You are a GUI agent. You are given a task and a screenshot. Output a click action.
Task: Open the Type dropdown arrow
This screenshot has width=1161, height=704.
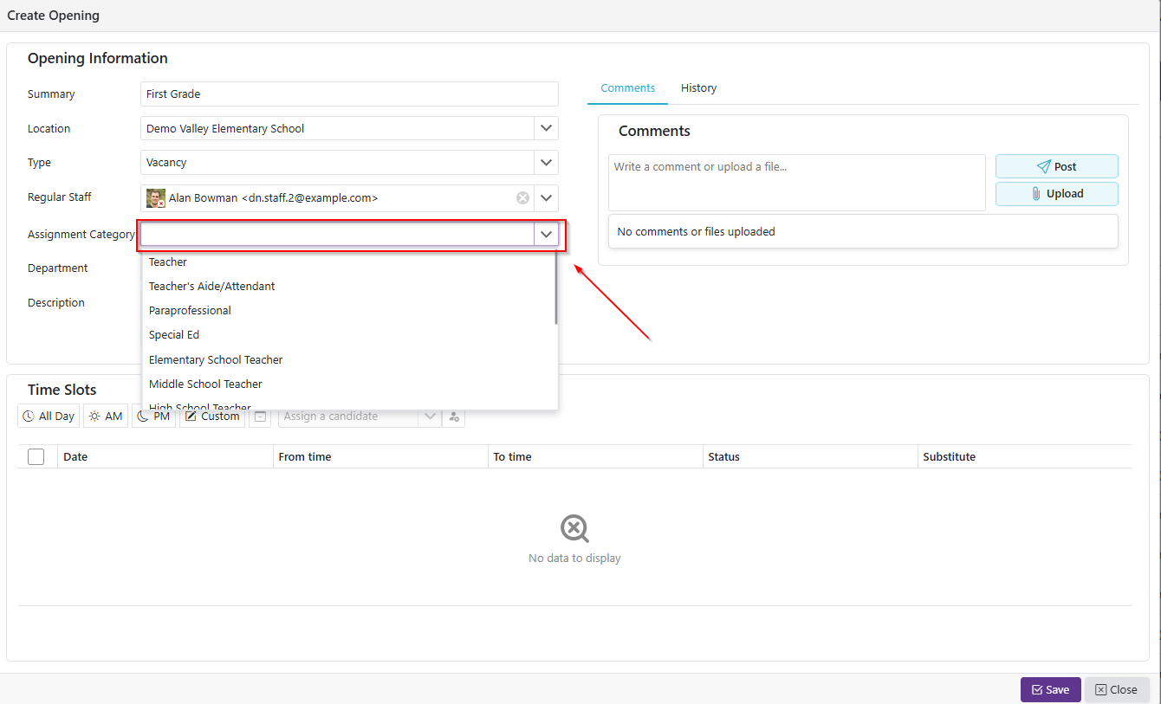point(546,162)
